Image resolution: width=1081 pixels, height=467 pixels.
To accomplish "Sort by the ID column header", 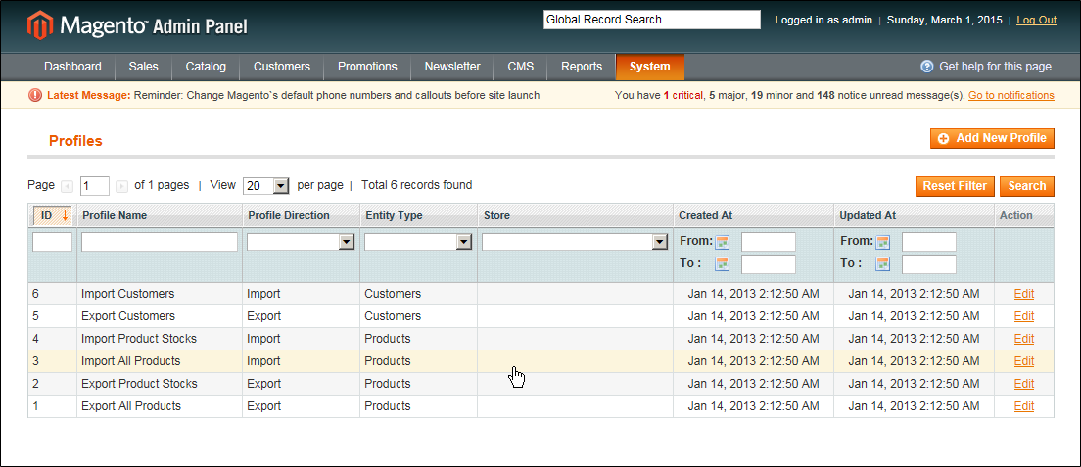I will point(53,216).
